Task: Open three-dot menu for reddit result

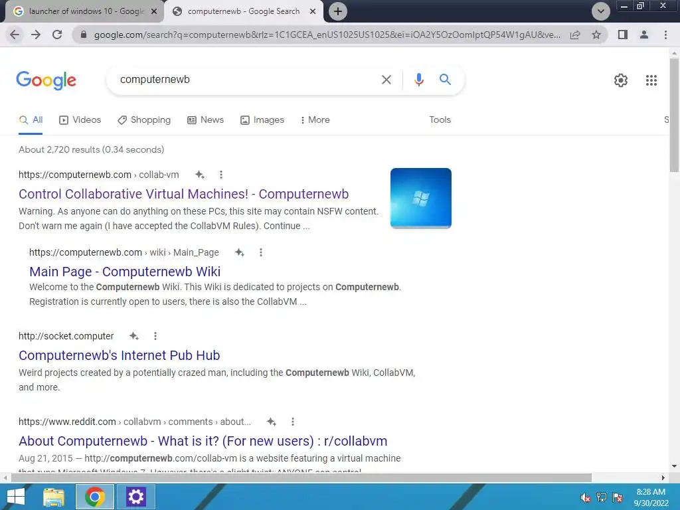Action: (x=293, y=422)
